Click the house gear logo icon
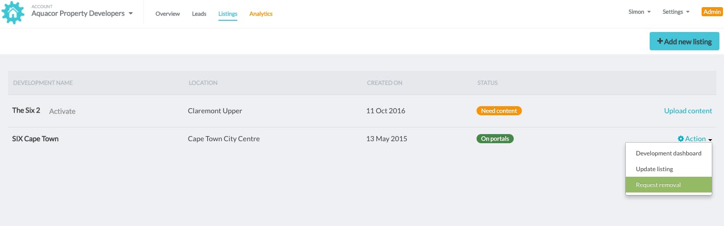The image size is (724, 226). pyautogui.click(x=13, y=13)
